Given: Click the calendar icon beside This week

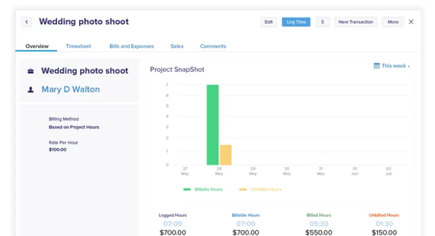Looking at the screenshot, I should [377, 66].
